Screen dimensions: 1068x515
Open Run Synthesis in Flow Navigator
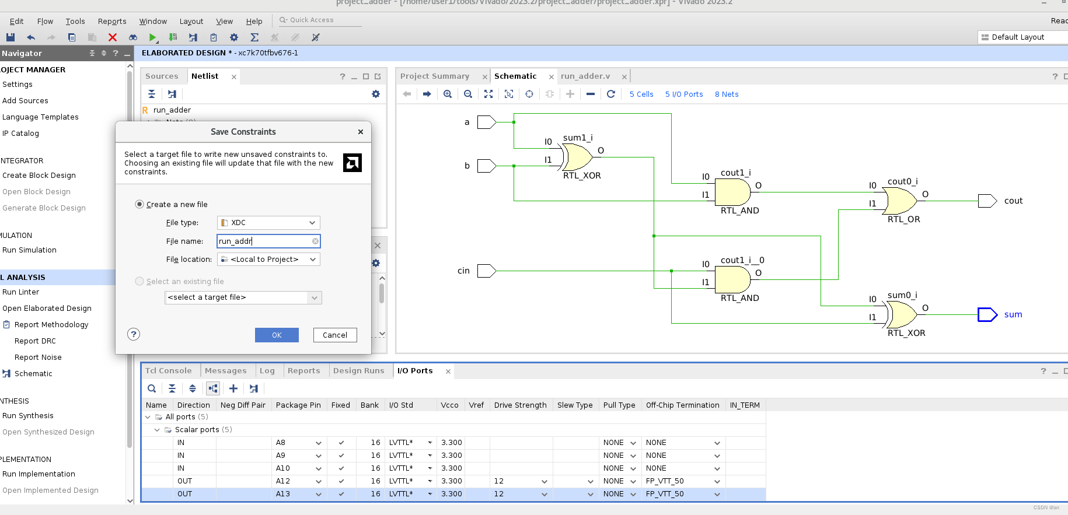pos(28,416)
